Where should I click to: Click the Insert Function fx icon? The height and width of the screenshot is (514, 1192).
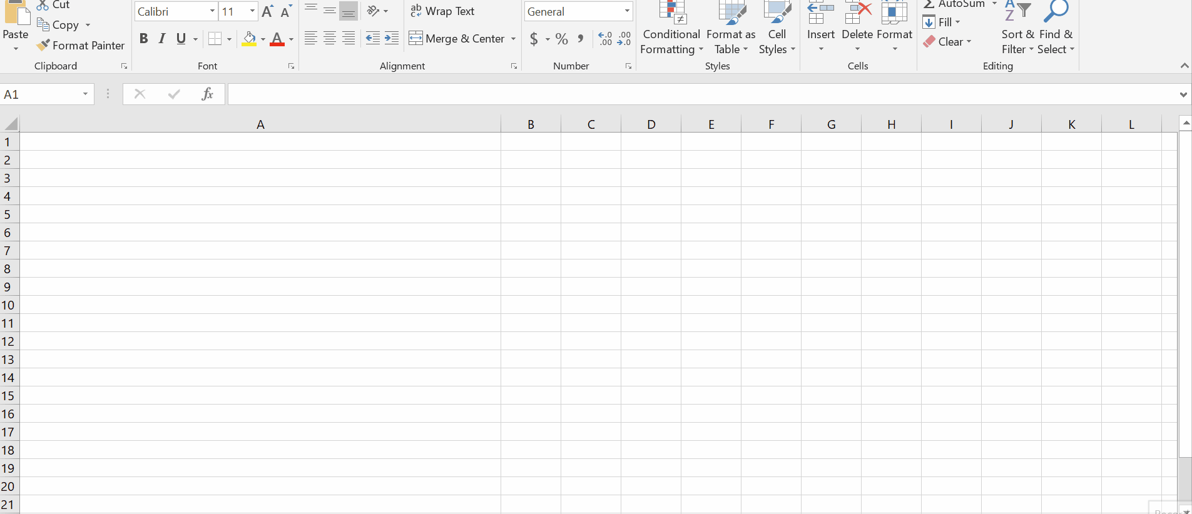208,94
